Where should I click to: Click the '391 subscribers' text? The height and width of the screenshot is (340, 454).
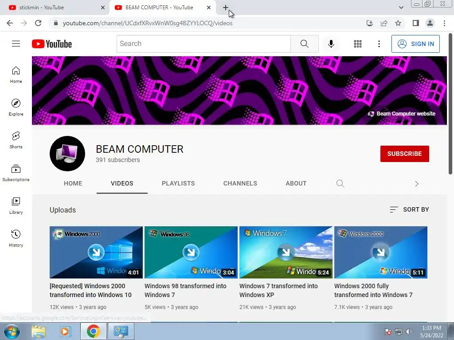point(118,160)
